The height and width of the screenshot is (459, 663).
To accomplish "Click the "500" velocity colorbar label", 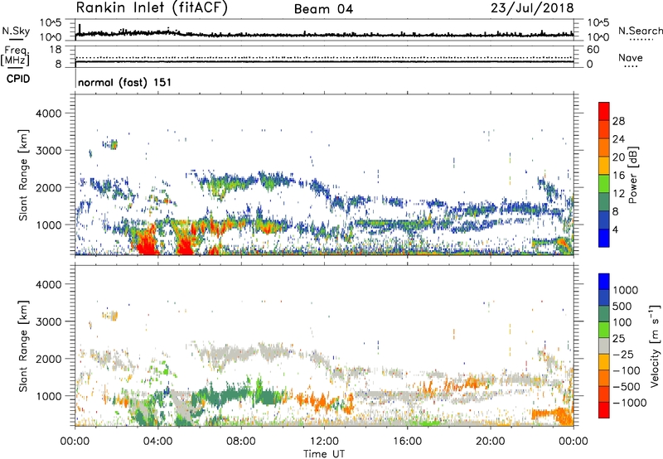I will coord(622,306).
